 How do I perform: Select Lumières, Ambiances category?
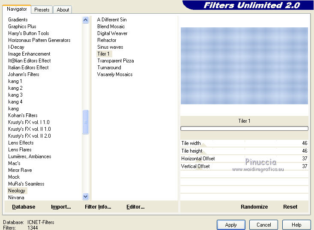point(30,156)
